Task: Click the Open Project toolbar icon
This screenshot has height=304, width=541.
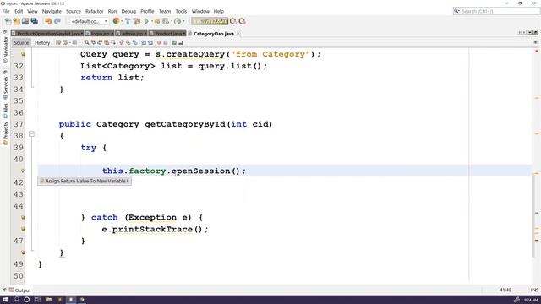Action: pos(25,21)
